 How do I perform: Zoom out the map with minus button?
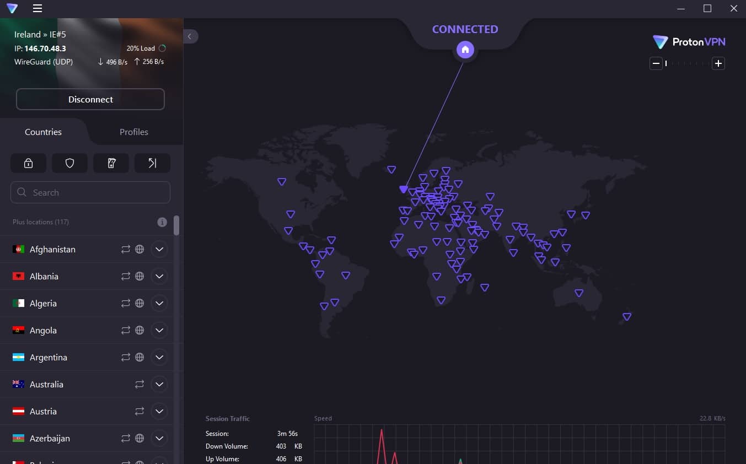pos(656,63)
